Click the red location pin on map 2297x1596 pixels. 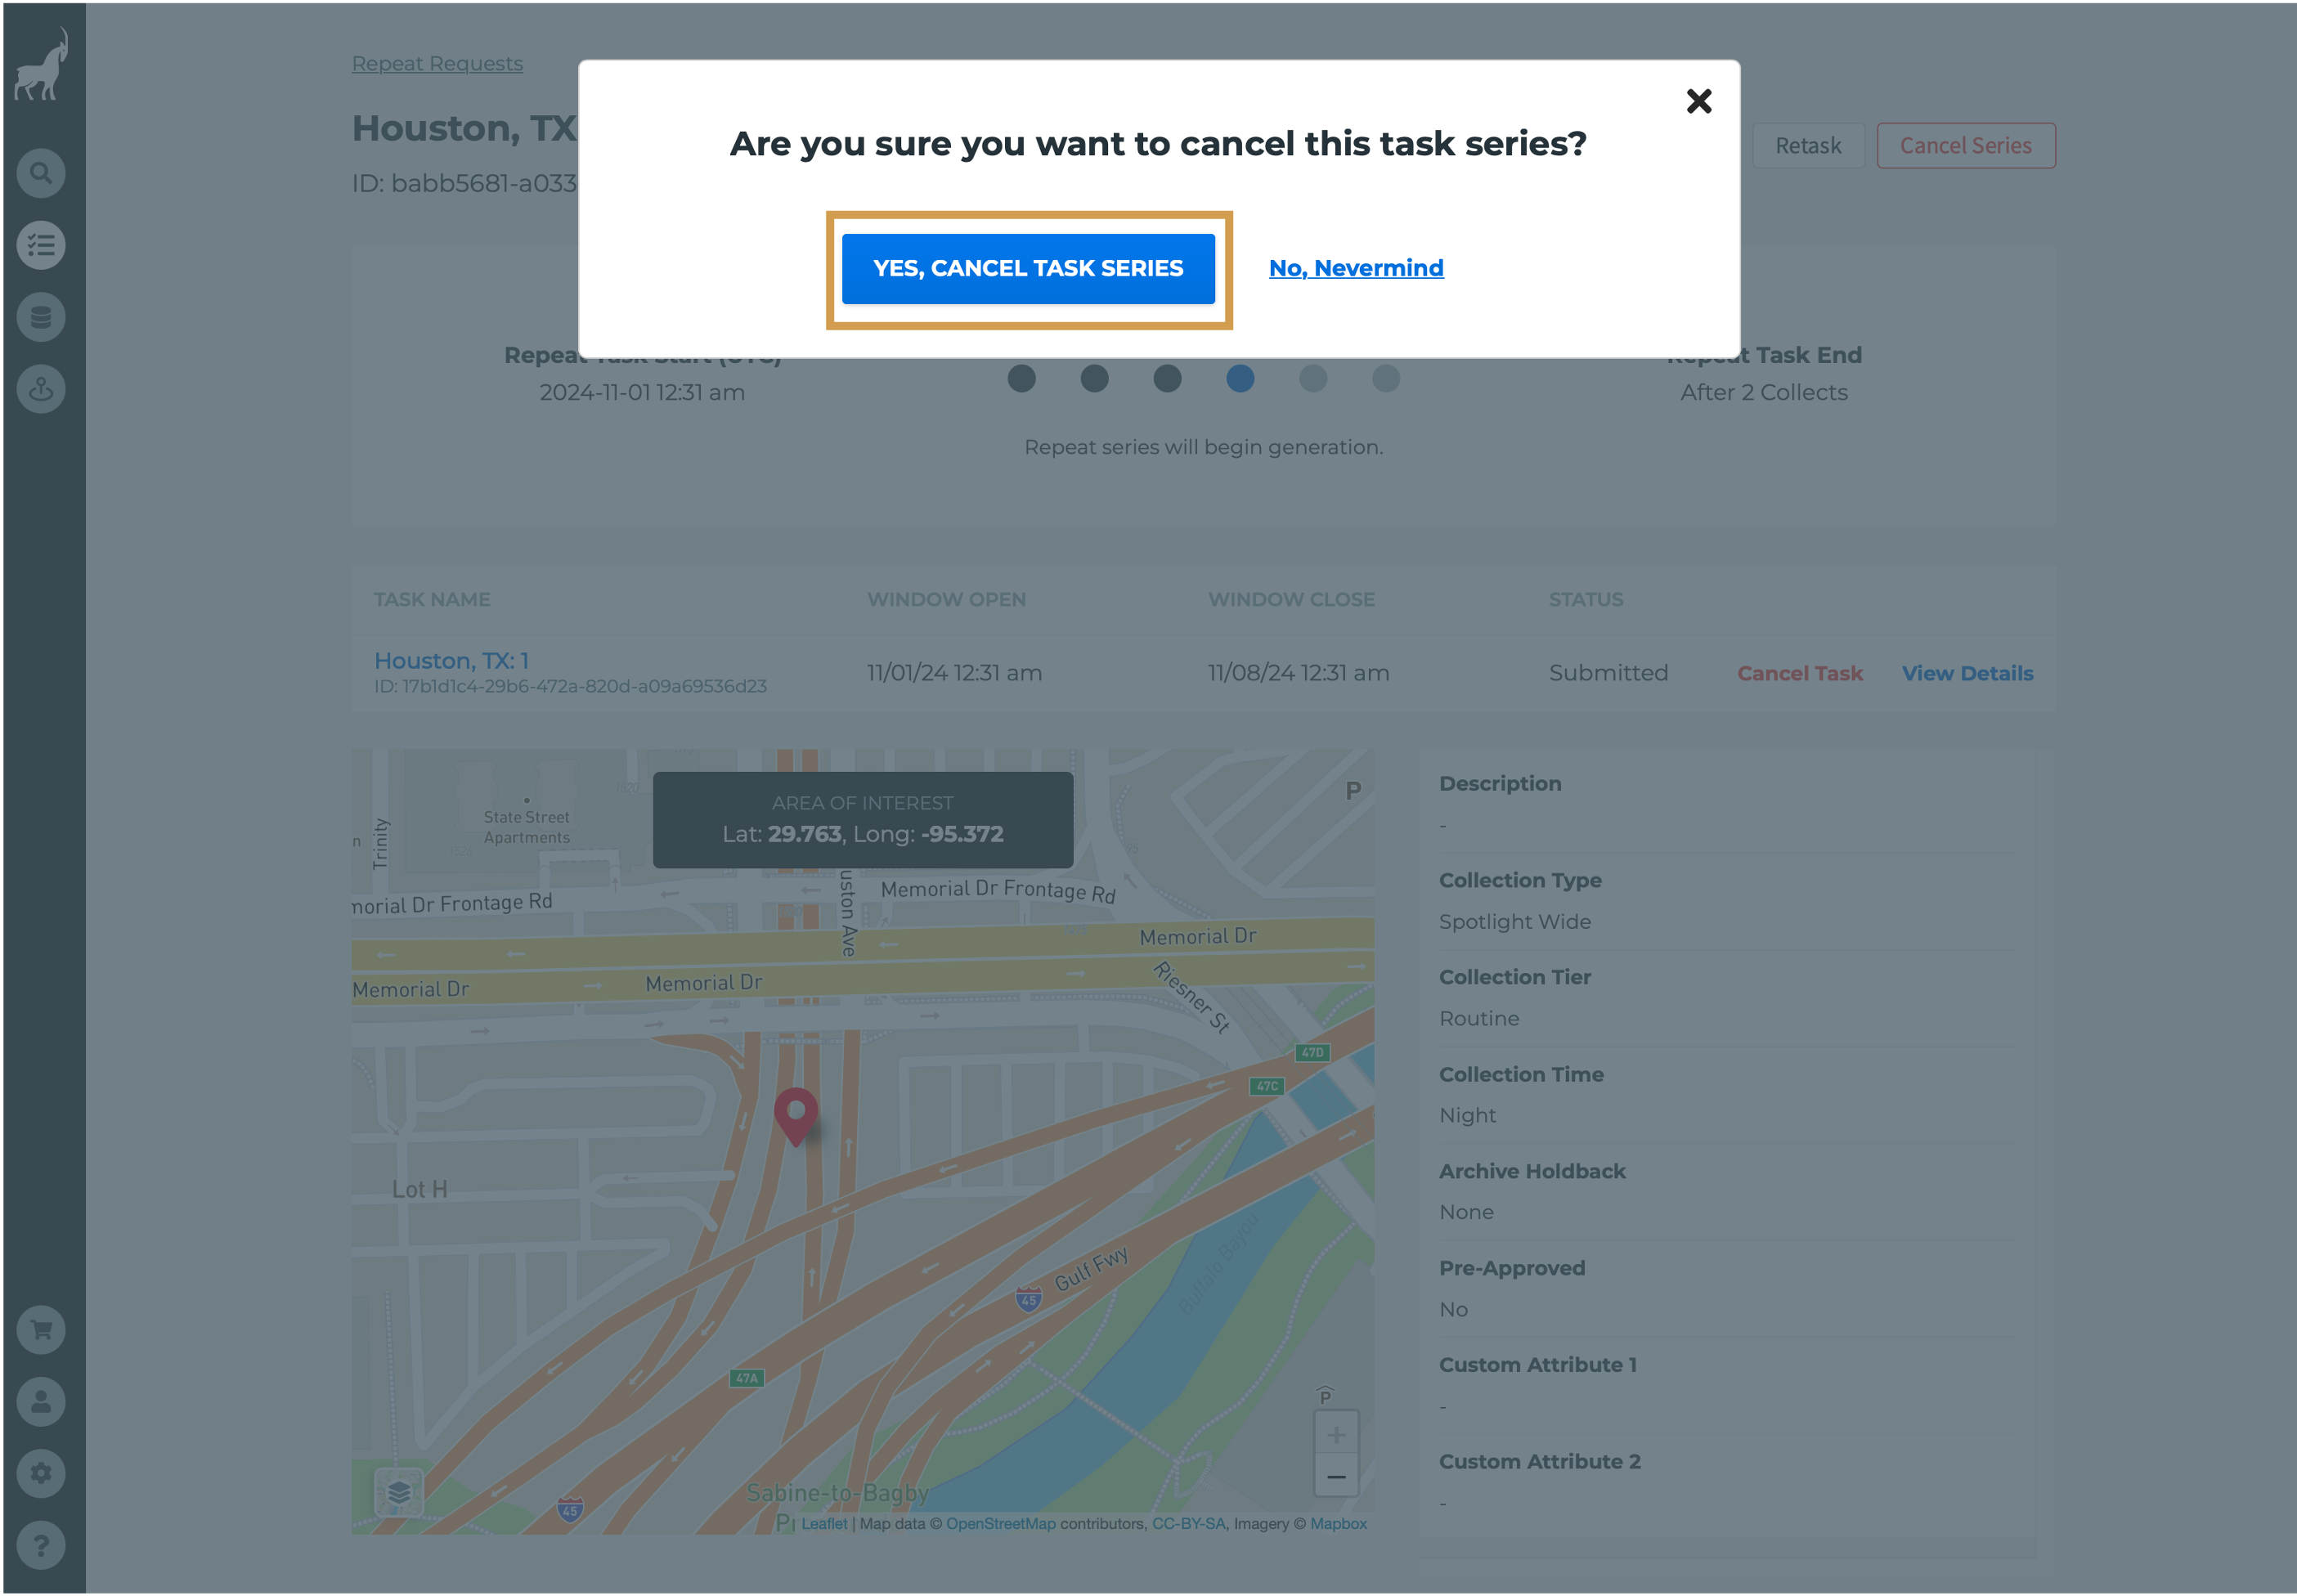796,1116
